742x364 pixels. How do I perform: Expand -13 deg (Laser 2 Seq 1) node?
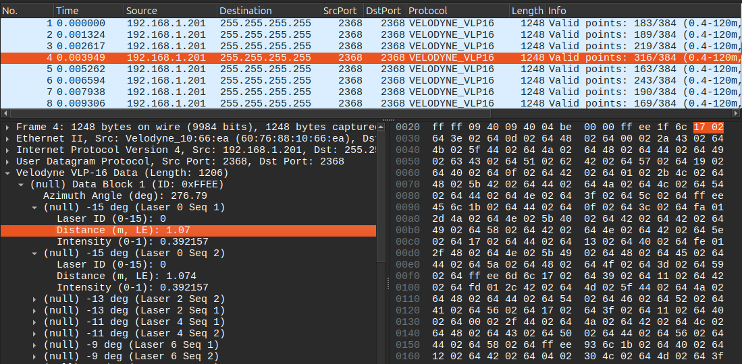click(34, 311)
